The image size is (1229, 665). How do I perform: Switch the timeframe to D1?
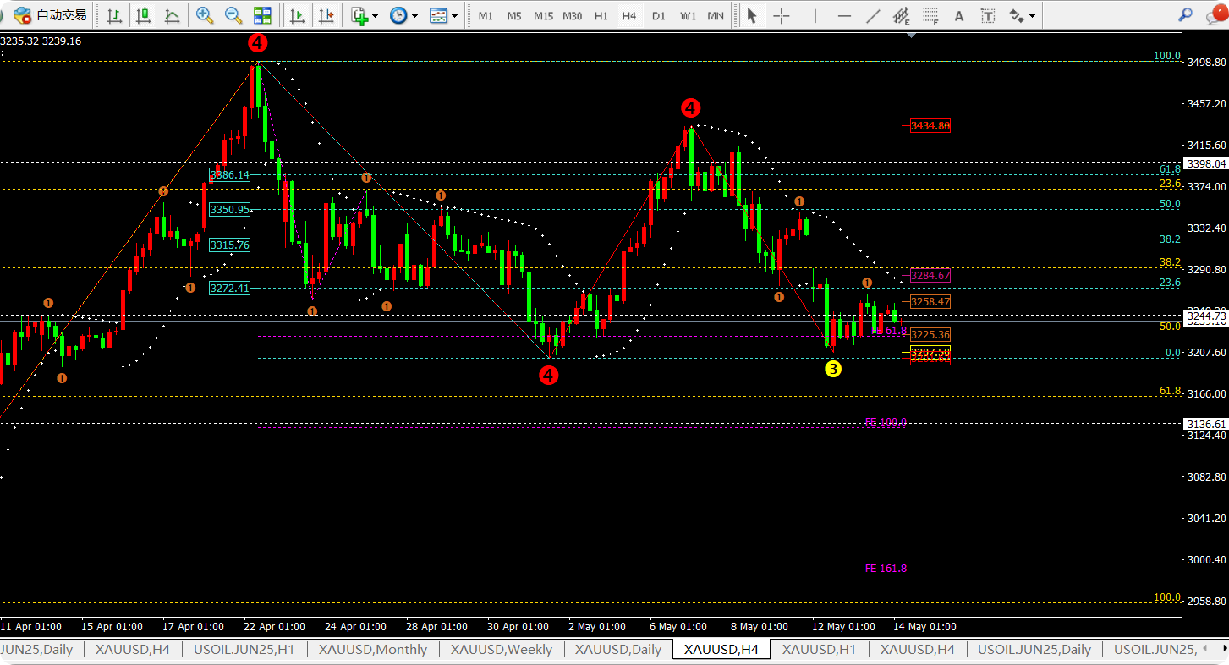pyautogui.click(x=659, y=15)
